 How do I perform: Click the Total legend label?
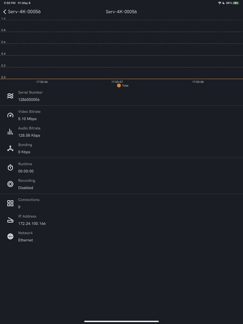[x=125, y=86]
